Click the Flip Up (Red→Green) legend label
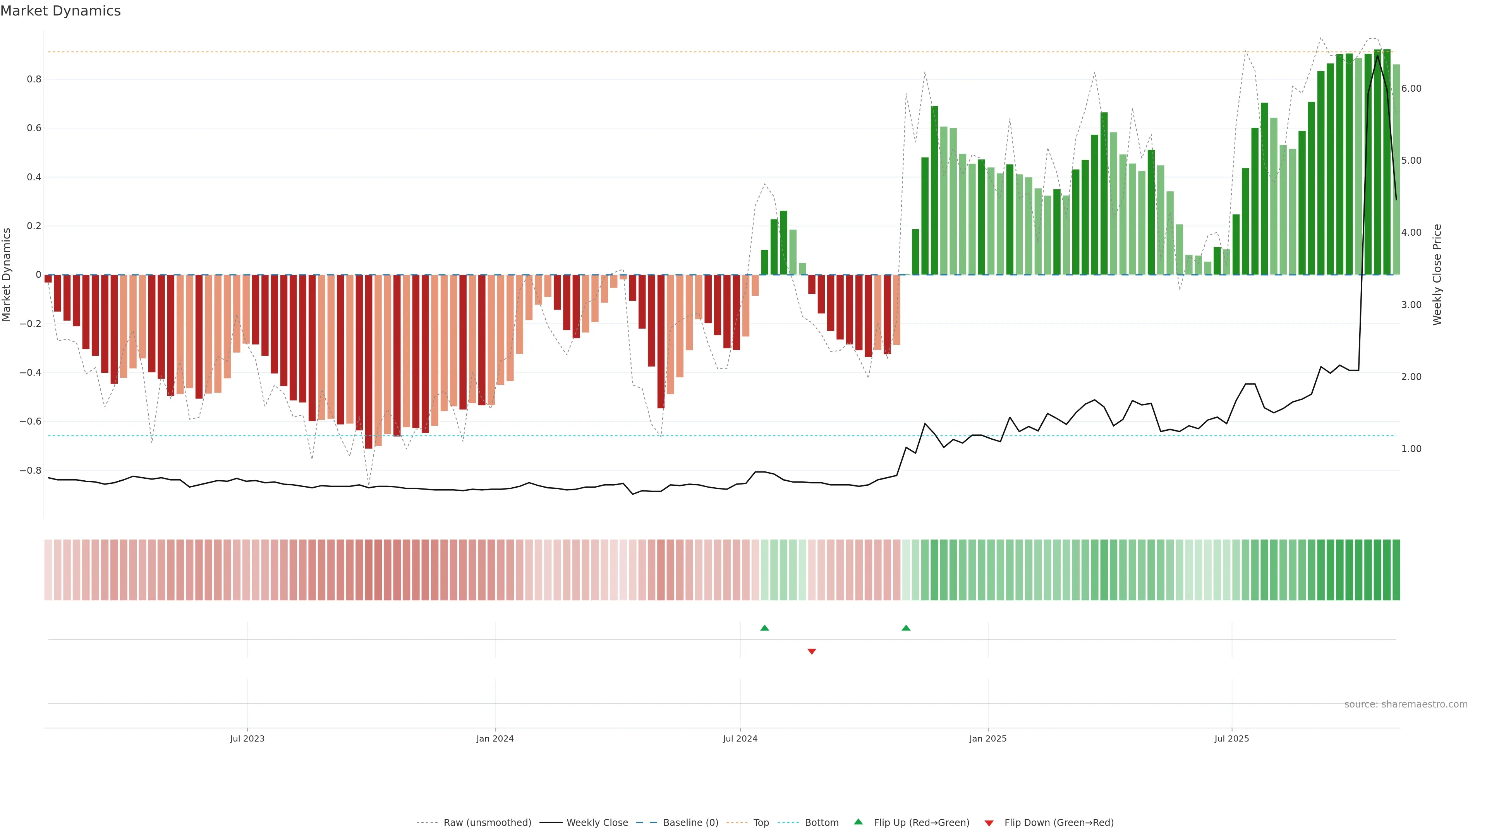1487x836 pixels. point(921,823)
